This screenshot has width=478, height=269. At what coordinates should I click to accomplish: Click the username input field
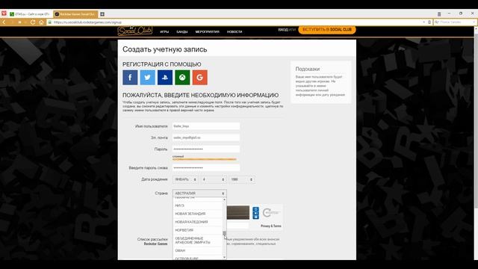tap(206, 126)
